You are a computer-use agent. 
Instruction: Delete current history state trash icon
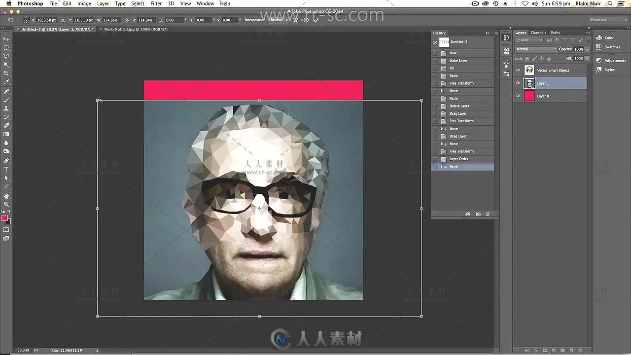coord(488,214)
